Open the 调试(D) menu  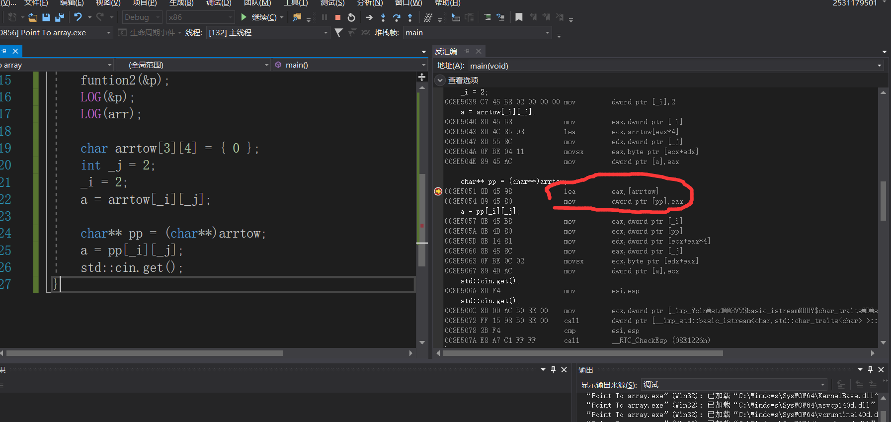pos(219,3)
